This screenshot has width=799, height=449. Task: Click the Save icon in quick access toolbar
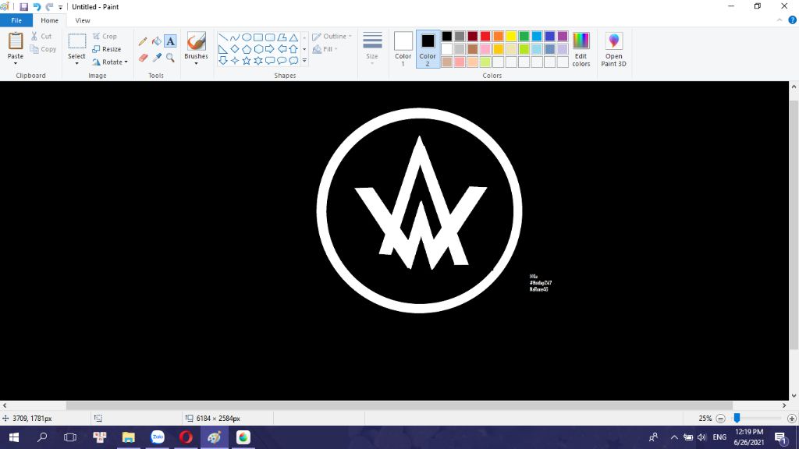(23, 6)
